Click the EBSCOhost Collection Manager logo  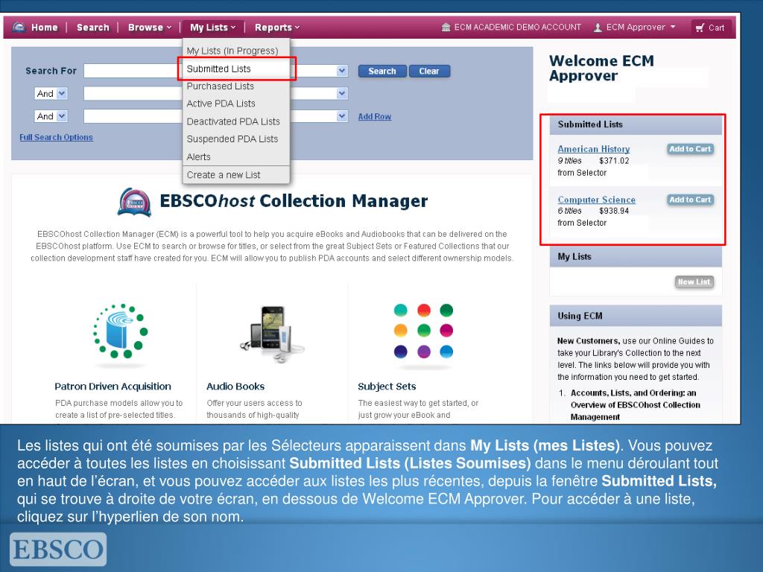click(x=134, y=202)
